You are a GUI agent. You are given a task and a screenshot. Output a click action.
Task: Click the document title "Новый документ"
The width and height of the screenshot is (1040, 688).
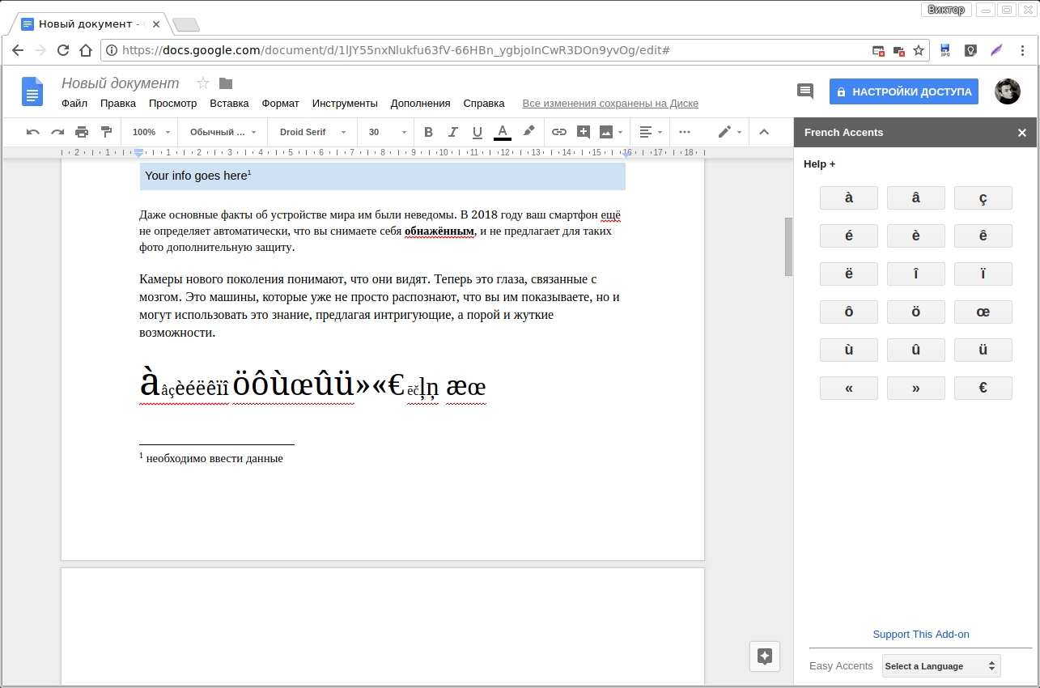point(121,83)
